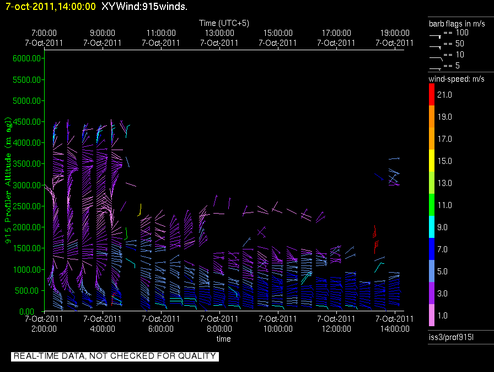Click the iss3/prof915l source label
494x372 pixels.
(x=451, y=337)
